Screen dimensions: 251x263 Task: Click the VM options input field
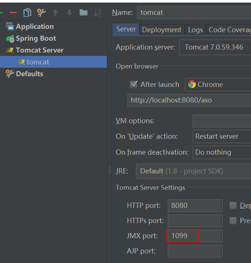[222, 121]
